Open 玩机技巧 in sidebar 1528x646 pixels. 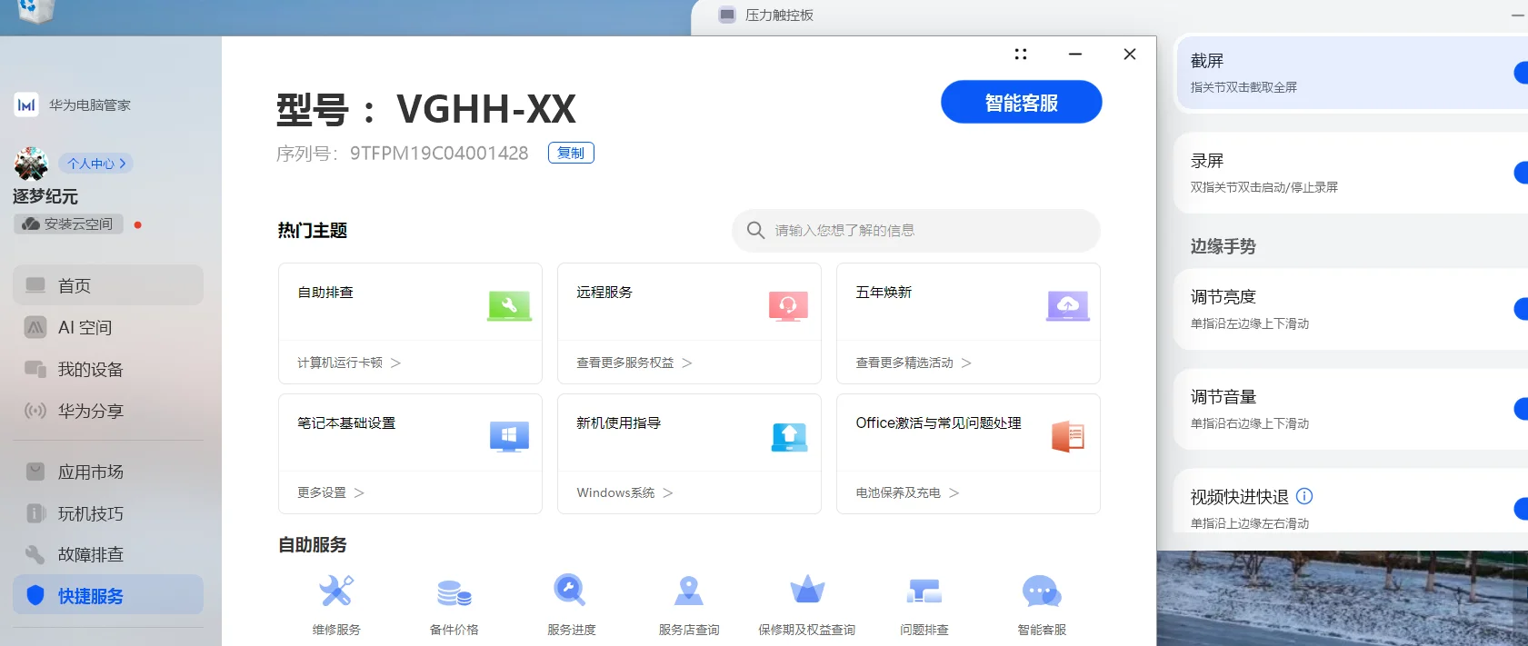pos(108,513)
